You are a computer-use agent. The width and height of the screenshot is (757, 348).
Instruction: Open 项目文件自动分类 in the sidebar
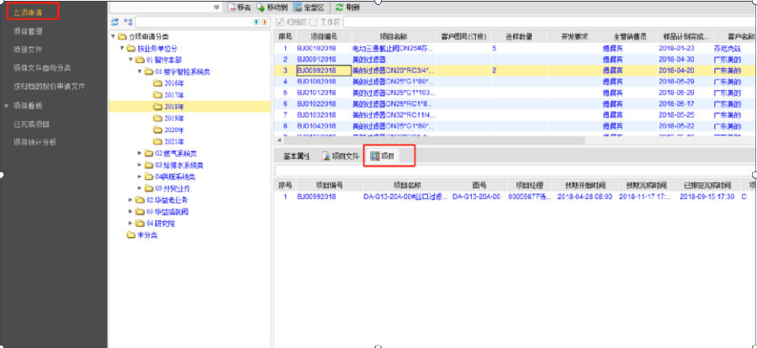coord(42,68)
